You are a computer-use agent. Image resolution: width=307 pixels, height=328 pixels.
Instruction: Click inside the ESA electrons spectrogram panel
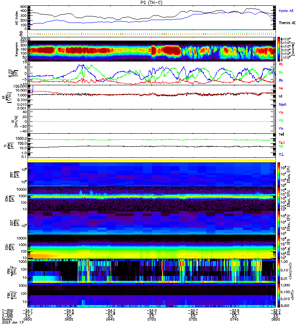pos(151,247)
